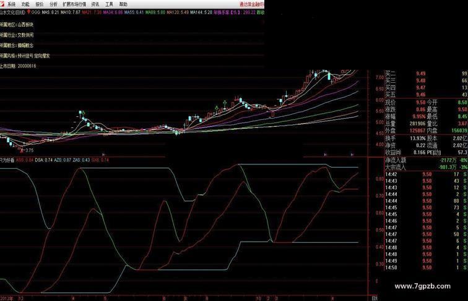Click the 所属地区: 山西板块 line
468x301 pixels.
pos(17,25)
